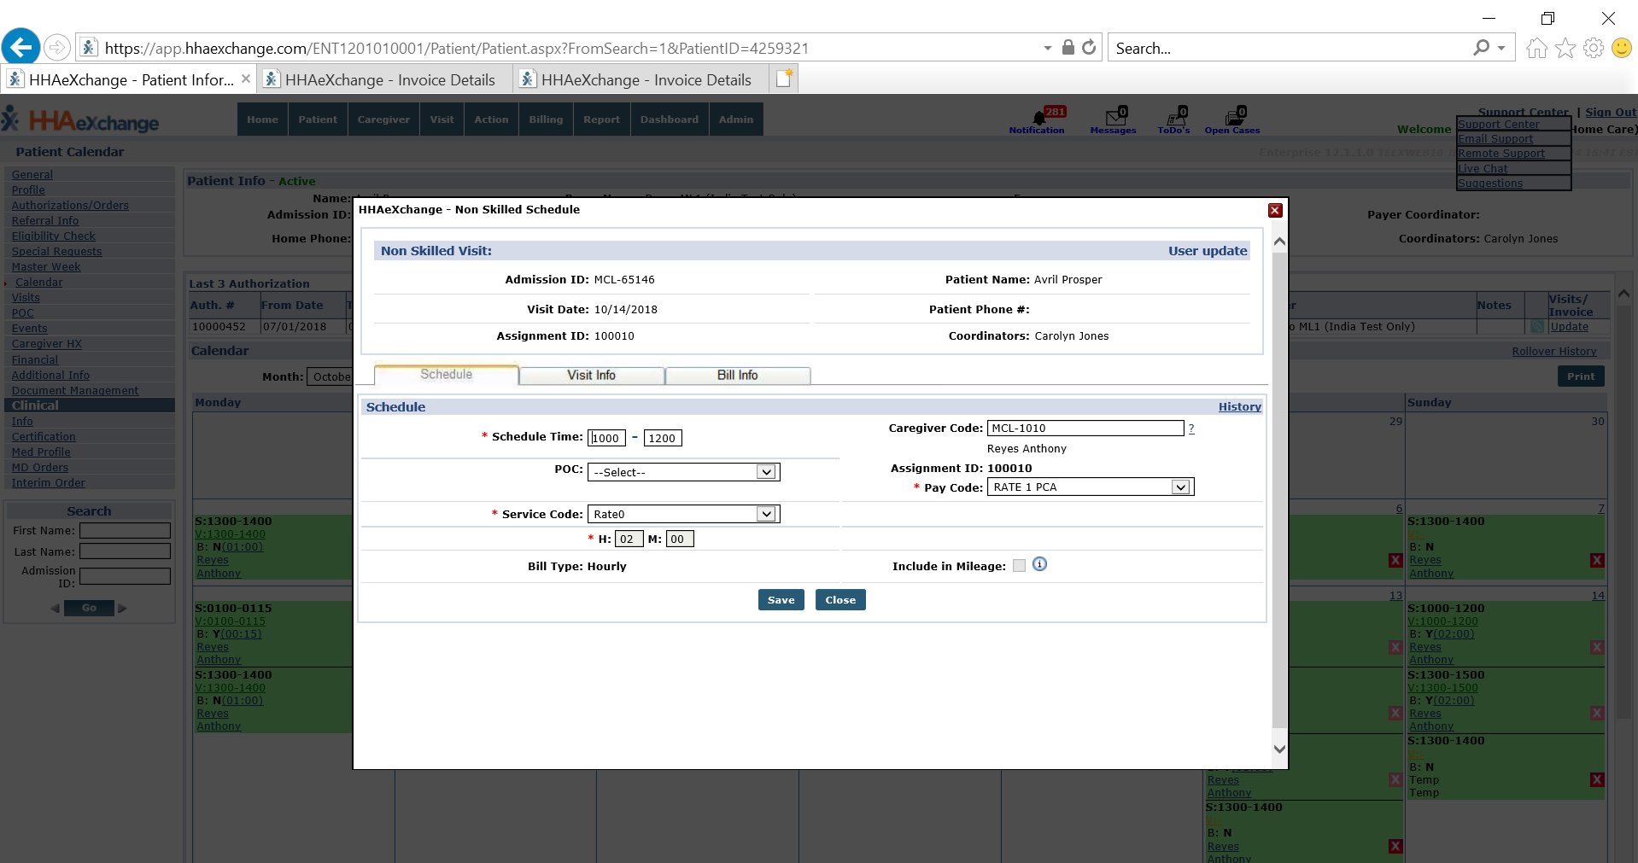Click the HHAeXchange logo
1638x863 pixels.
click(x=81, y=120)
